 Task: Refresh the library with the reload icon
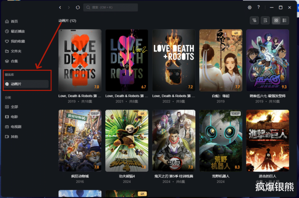(78, 8)
